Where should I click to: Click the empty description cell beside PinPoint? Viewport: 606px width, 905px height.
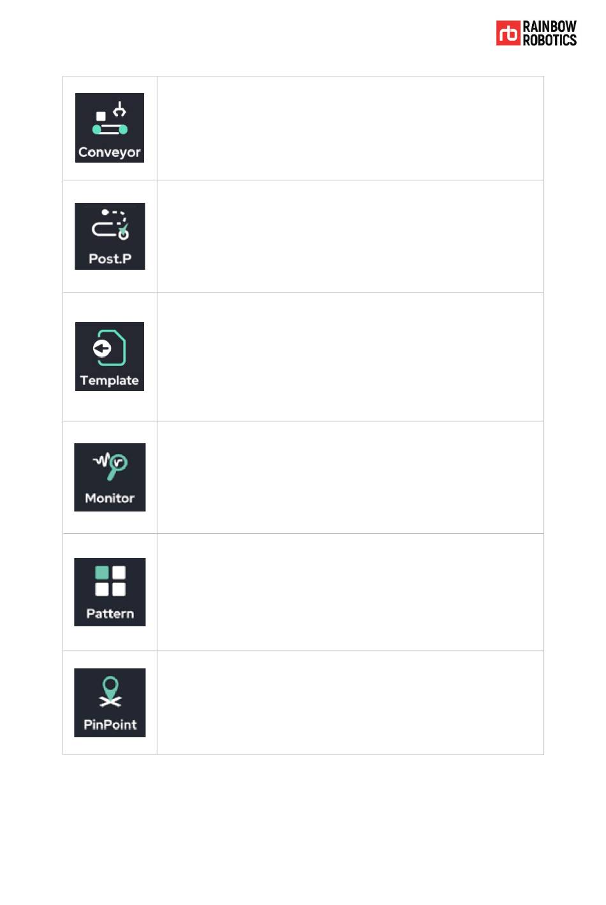350,703
